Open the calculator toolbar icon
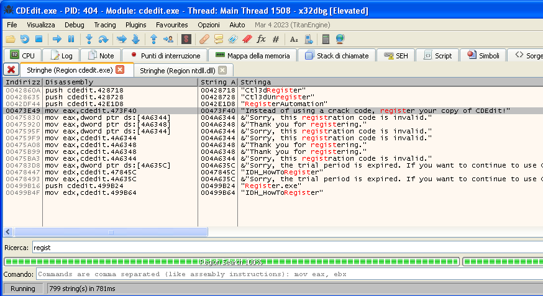The height and width of the screenshot is (296, 543). [x=326, y=39]
